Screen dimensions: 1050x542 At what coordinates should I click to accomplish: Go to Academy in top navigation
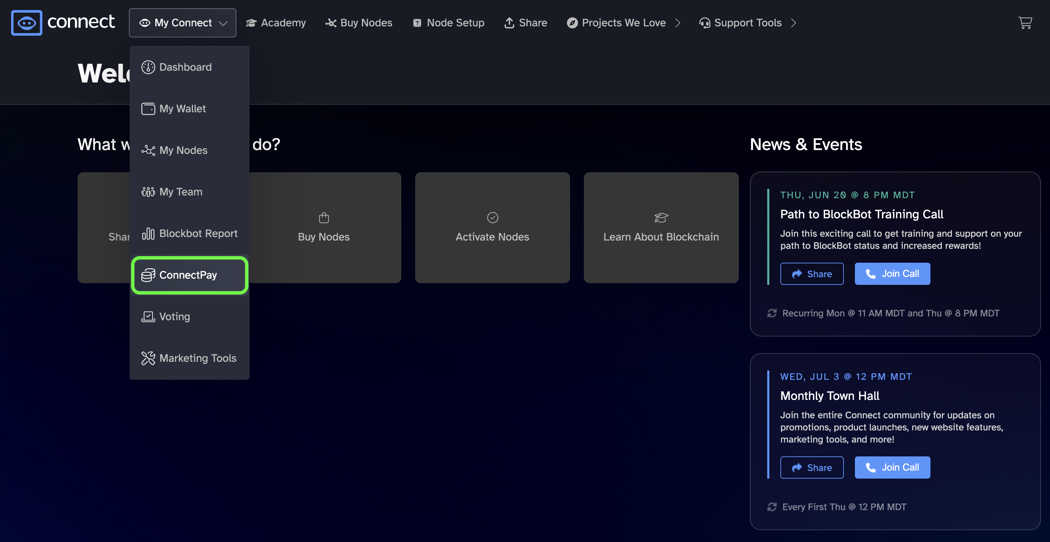(276, 23)
